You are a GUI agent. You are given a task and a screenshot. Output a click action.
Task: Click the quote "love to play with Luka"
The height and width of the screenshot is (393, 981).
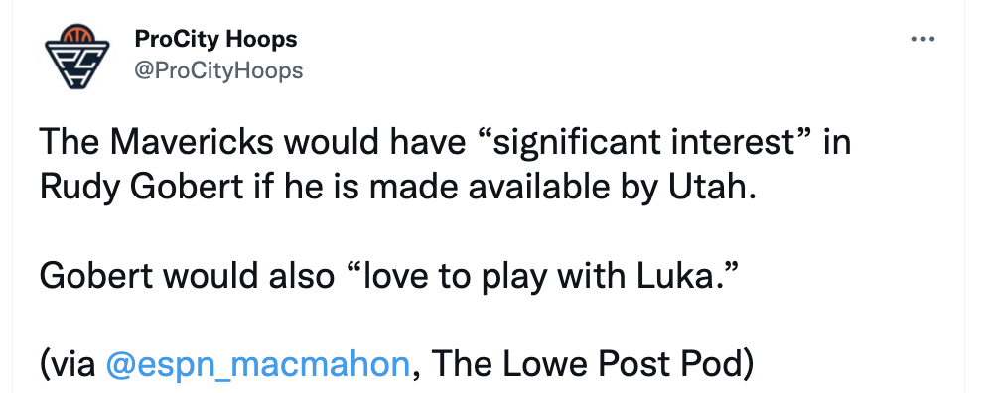(542, 276)
